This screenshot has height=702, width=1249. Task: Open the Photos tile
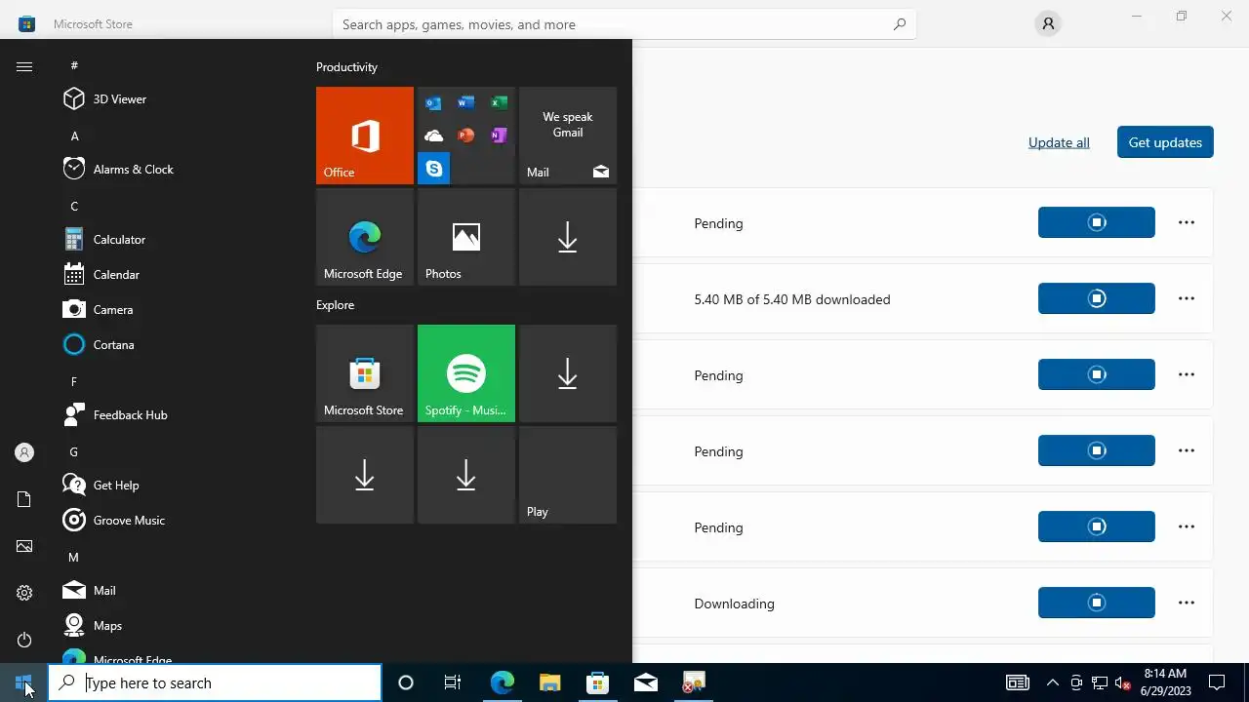pyautogui.click(x=466, y=237)
